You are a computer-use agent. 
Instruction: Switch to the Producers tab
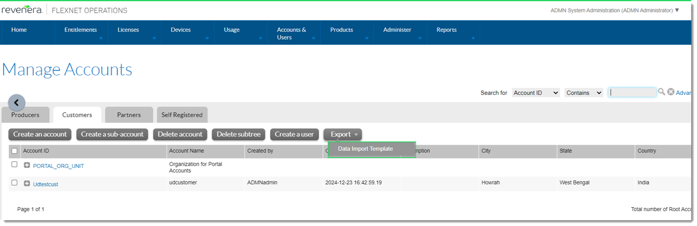click(x=25, y=115)
